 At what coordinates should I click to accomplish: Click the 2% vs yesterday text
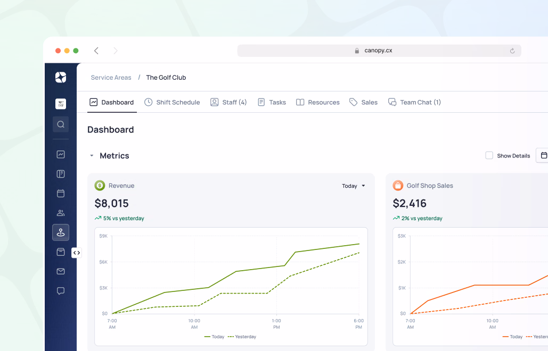pos(422,219)
